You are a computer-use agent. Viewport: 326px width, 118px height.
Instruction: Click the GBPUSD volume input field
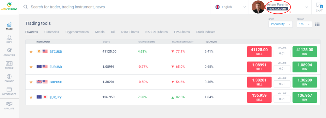click(x=282, y=84)
